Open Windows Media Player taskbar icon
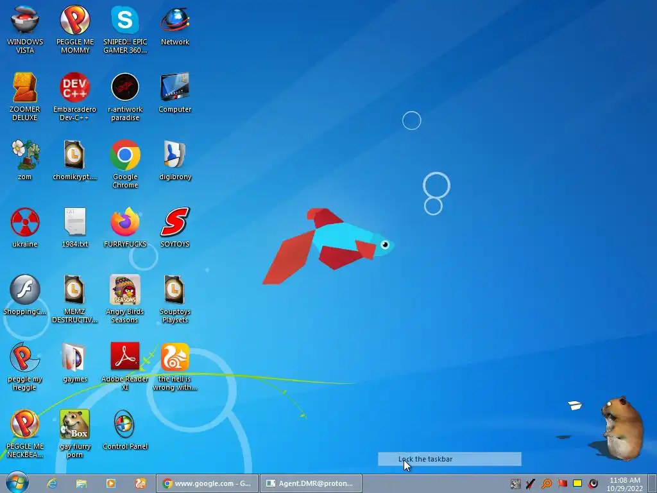Viewport: 657px width, 493px height. [x=110, y=483]
